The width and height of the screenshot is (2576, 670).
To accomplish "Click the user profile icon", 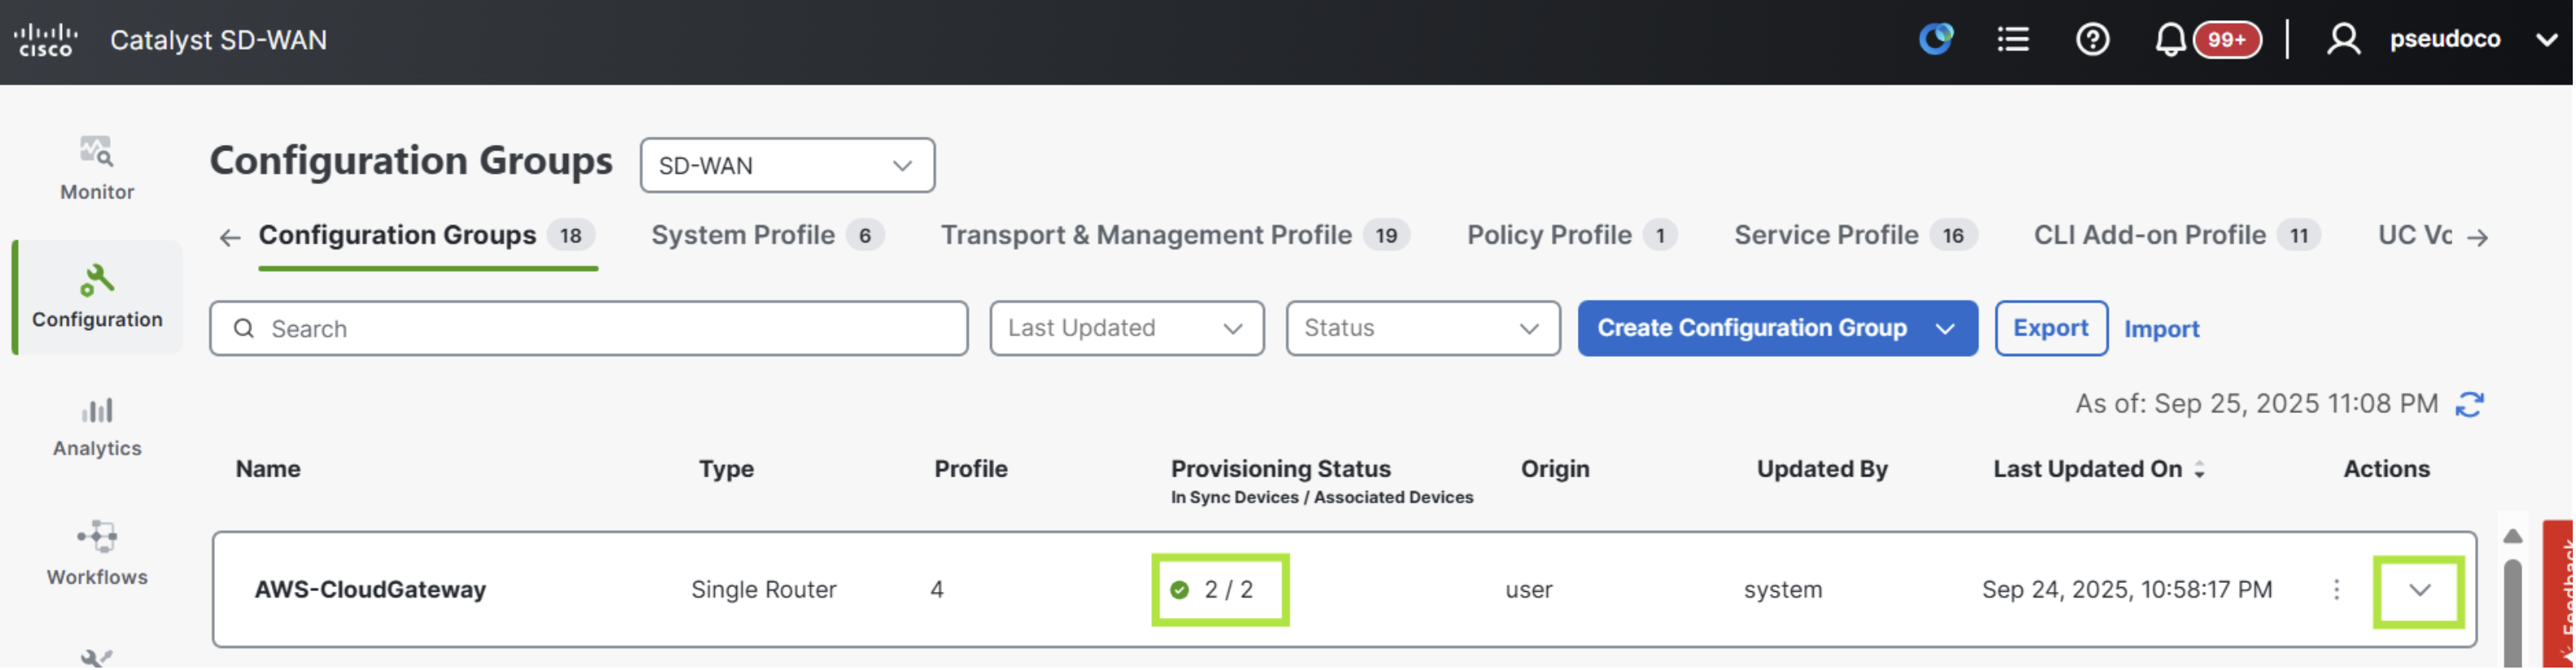I will tap(2343, 40).
